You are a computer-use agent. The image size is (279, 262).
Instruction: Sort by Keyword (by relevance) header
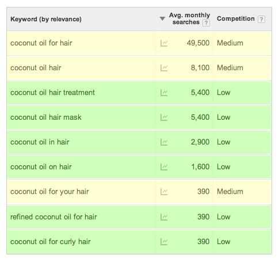46,19
